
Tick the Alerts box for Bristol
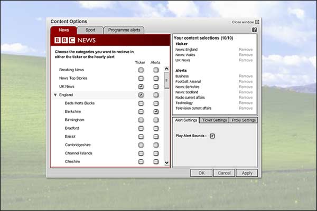[156, 137]
